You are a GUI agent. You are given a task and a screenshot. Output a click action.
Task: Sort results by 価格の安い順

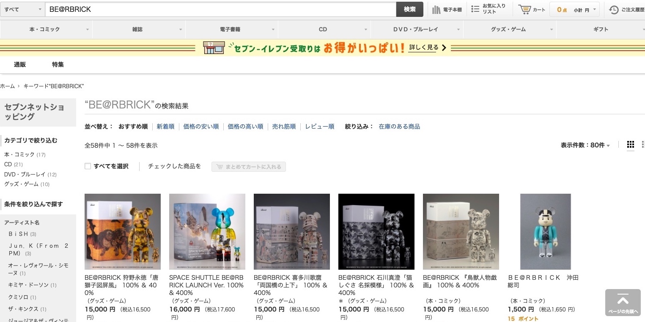(x=201, y=127)
